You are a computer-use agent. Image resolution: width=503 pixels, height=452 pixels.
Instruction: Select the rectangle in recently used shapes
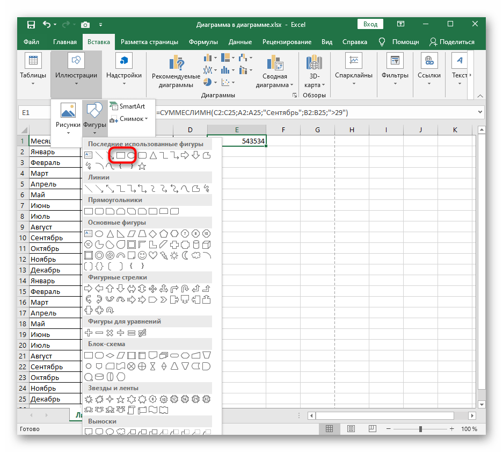121,155
